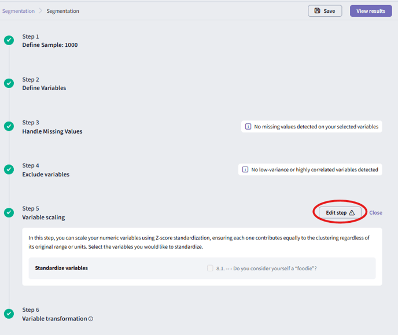Click the info icon beside Variable transformation
The width and height of the screenshot is (398, 335).
[x=91, y=319]
